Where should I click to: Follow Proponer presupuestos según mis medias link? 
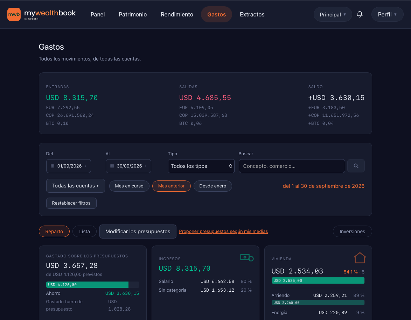pos(223,232)
